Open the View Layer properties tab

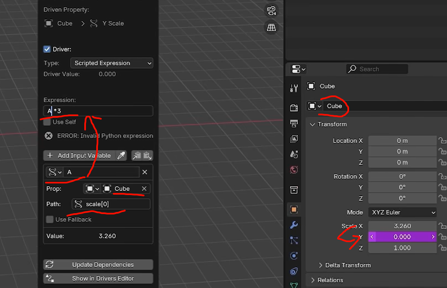[294, 139]
